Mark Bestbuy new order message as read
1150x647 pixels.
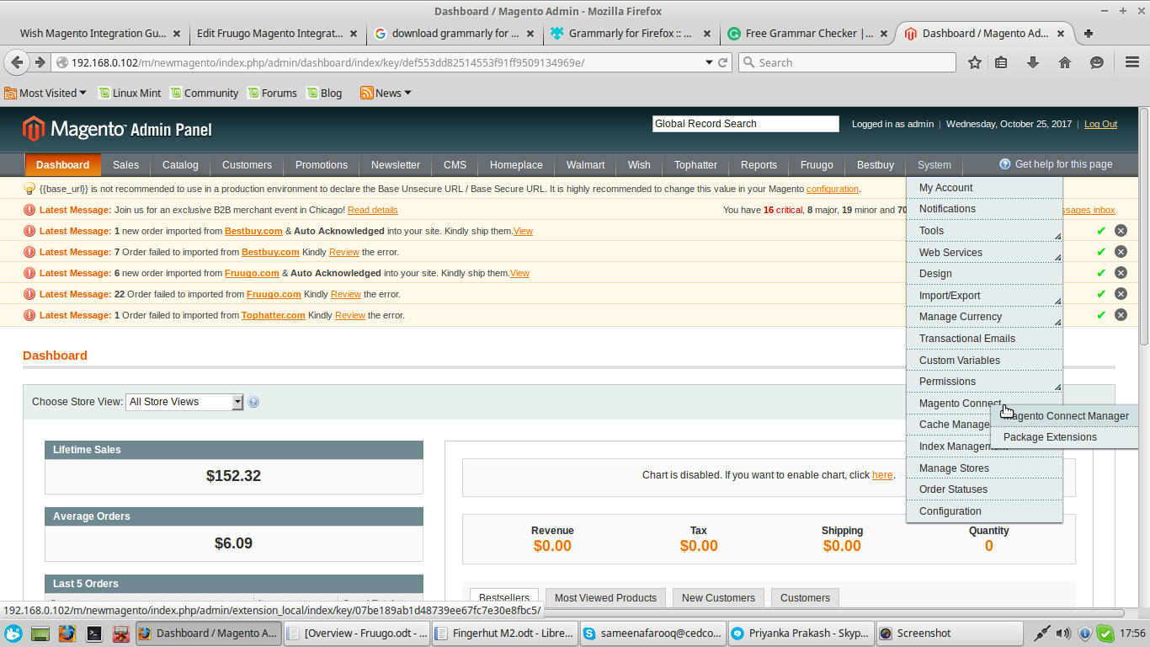pos(1100,231)
